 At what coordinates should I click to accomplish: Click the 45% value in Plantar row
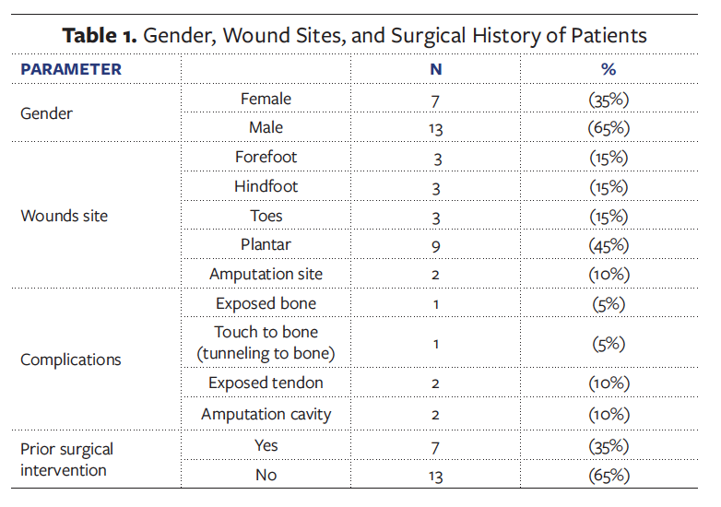point(608,245)
